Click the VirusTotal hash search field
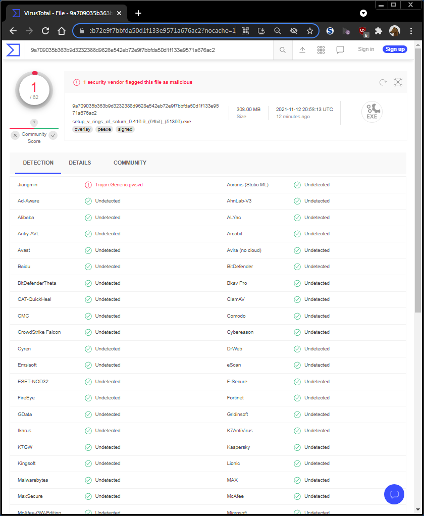Viewport: 424px width, 516px height. (149, 50)
